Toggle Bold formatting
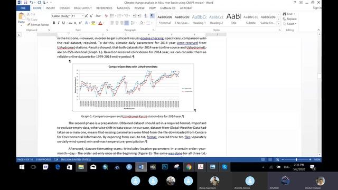The height and width of the screenshot is (190, 338). tap(54, 23)
